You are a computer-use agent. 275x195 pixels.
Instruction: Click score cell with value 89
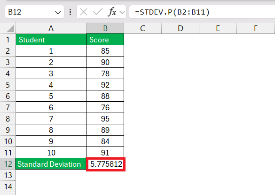105,130
